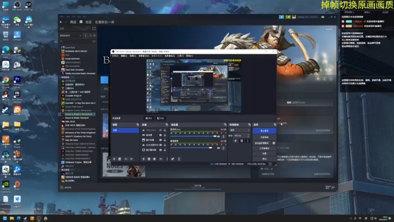Open Windows Start menu

5,218
